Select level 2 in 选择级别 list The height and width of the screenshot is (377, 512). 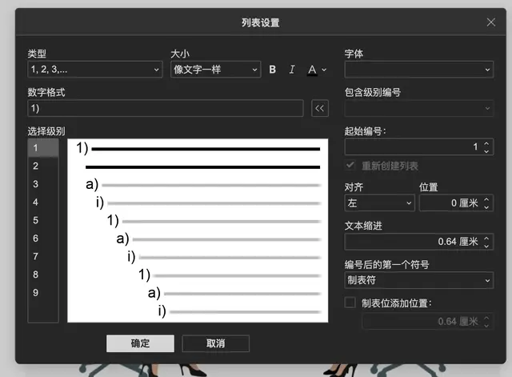coord(43,166)
